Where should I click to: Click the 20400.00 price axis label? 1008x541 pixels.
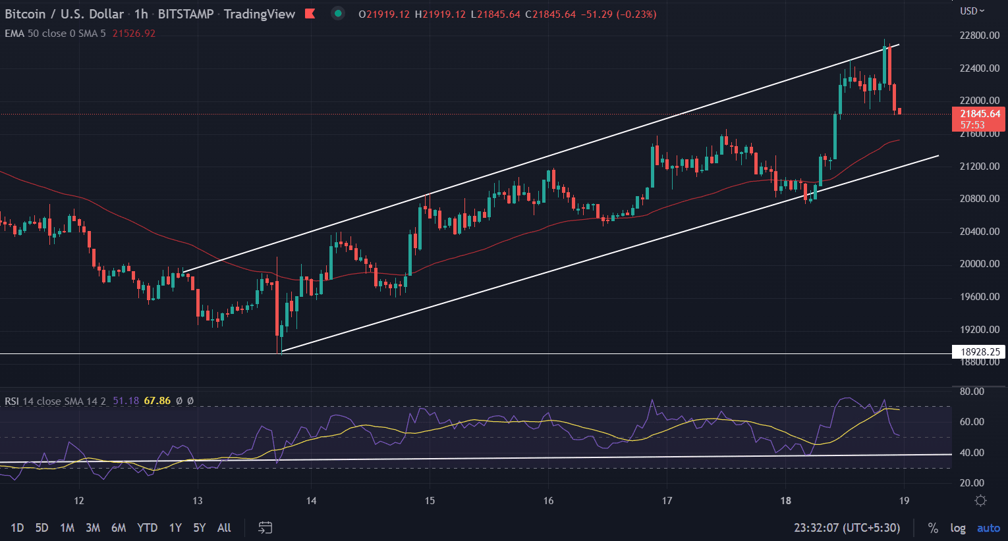[x=980, y=232]
